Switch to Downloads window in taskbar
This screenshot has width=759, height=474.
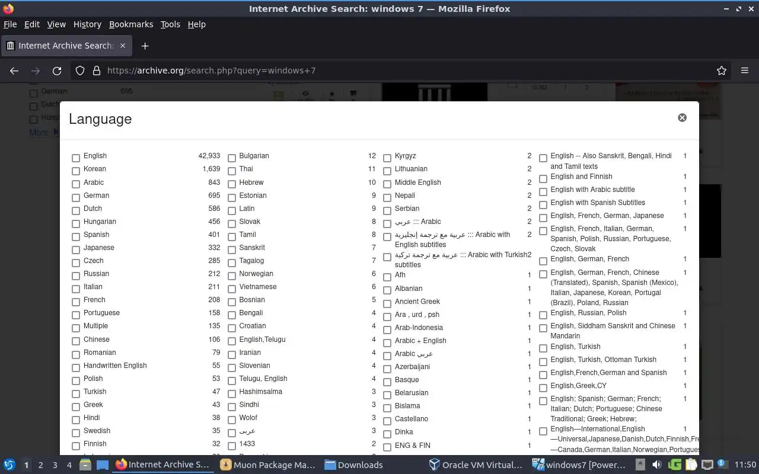point(354,465)
